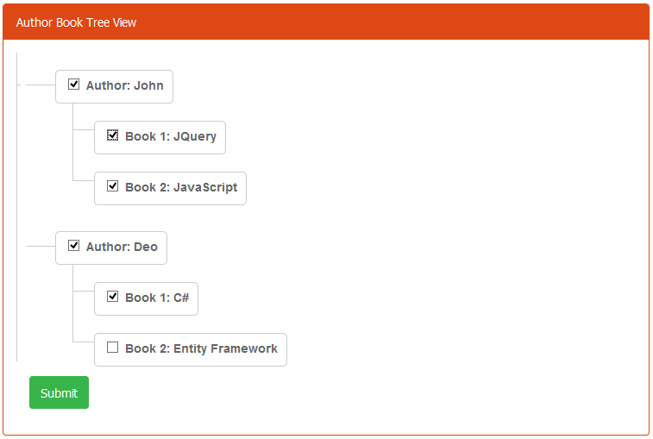
Task: Uncheck the Book 2: JavaScript checkbox
Action: (x=112, y=186)
